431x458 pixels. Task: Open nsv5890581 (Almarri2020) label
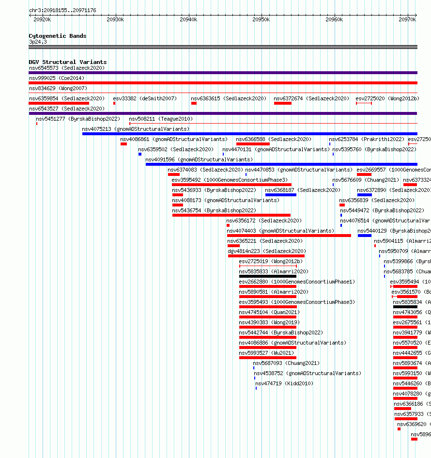click(274, 292)
